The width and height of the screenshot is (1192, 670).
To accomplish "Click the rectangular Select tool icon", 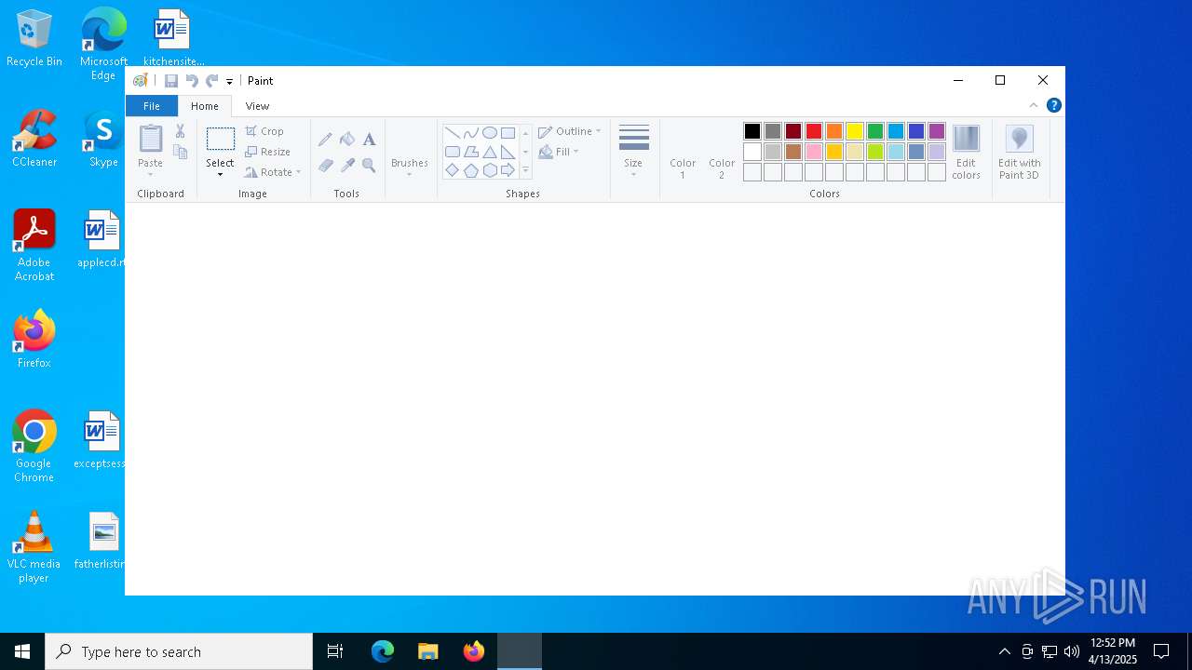I will (x=221, y=140).
